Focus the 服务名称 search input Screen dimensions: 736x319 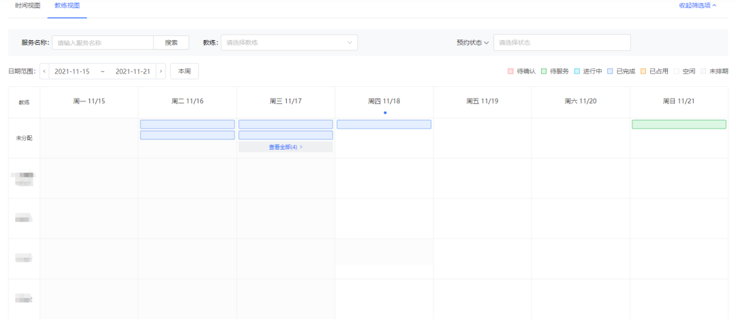click(x=103, y=43)
